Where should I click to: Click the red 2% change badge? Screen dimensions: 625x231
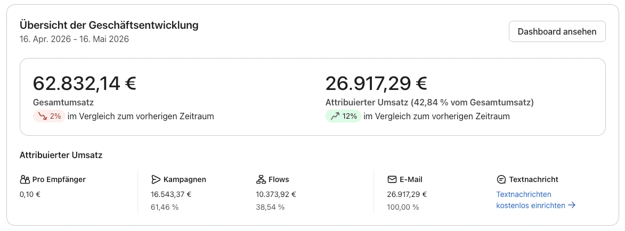(49, 116)
